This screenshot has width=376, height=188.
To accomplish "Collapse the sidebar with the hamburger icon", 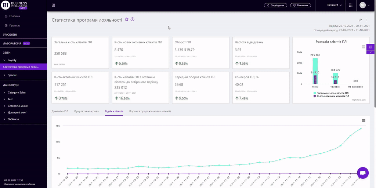I will coord(54,5).
